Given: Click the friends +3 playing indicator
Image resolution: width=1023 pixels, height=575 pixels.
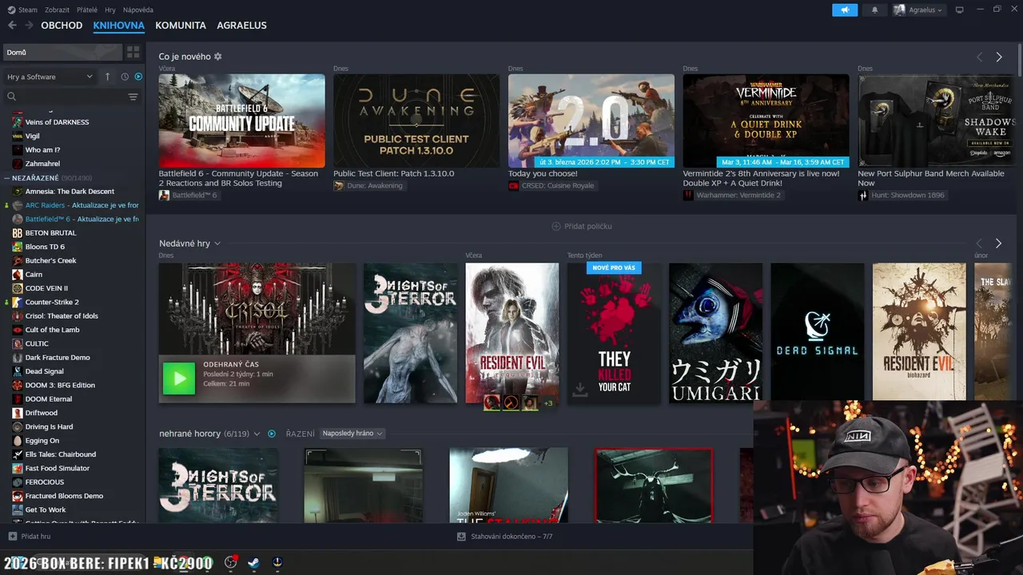Looking at the screenshot, I should 548,403.
